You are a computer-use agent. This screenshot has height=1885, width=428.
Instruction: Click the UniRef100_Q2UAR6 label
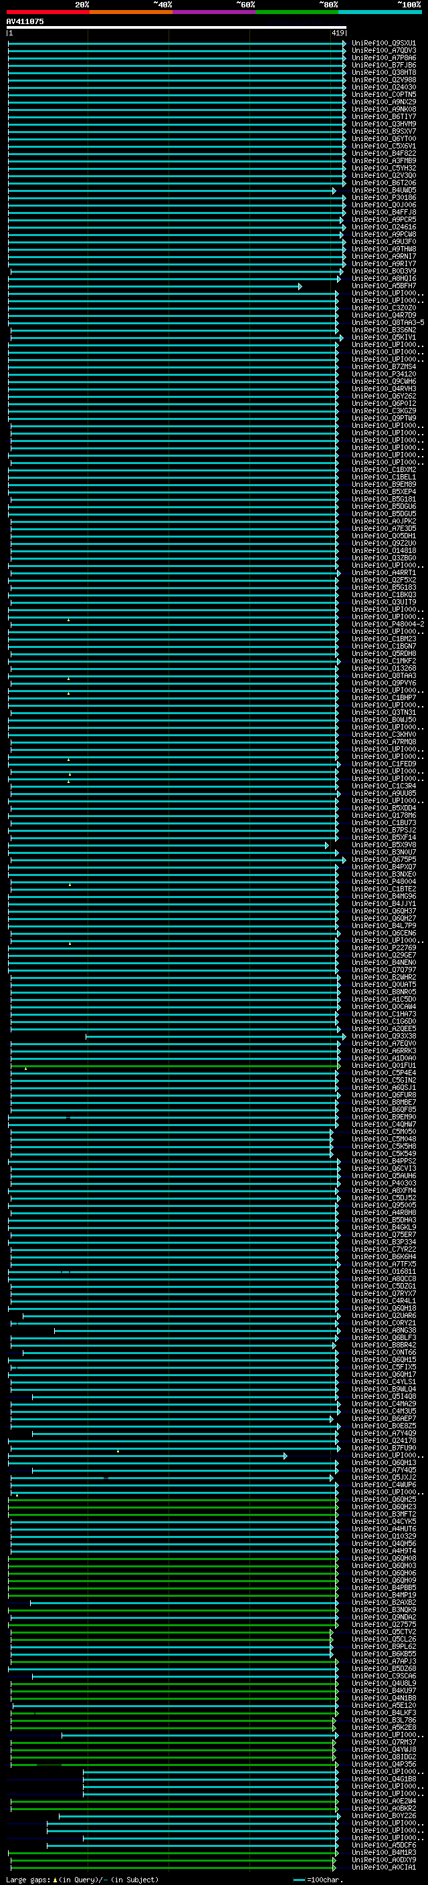point(383,1316)
